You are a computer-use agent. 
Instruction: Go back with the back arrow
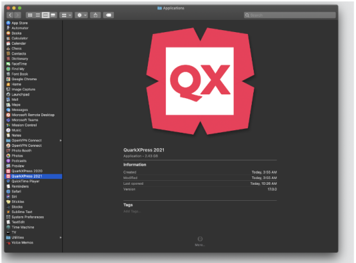click(10, 15)
